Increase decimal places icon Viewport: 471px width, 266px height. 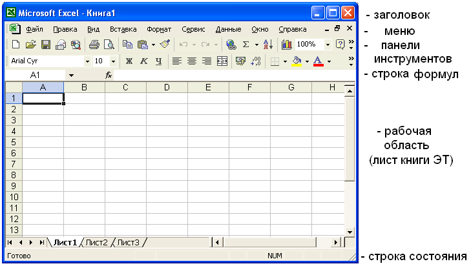click(x=256, y=61)
